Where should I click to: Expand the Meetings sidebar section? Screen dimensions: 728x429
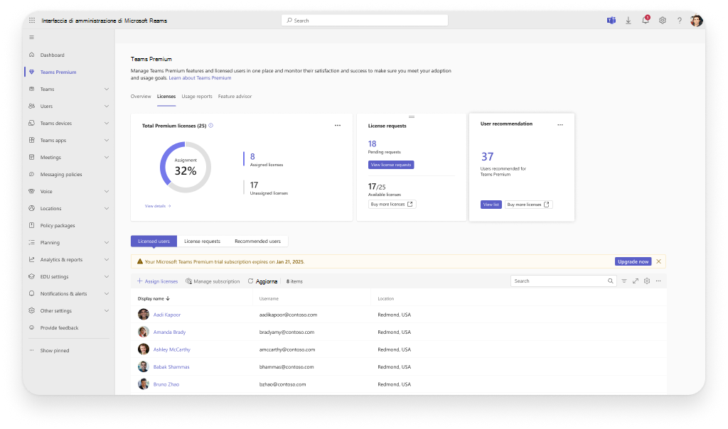tap(68, 157)
